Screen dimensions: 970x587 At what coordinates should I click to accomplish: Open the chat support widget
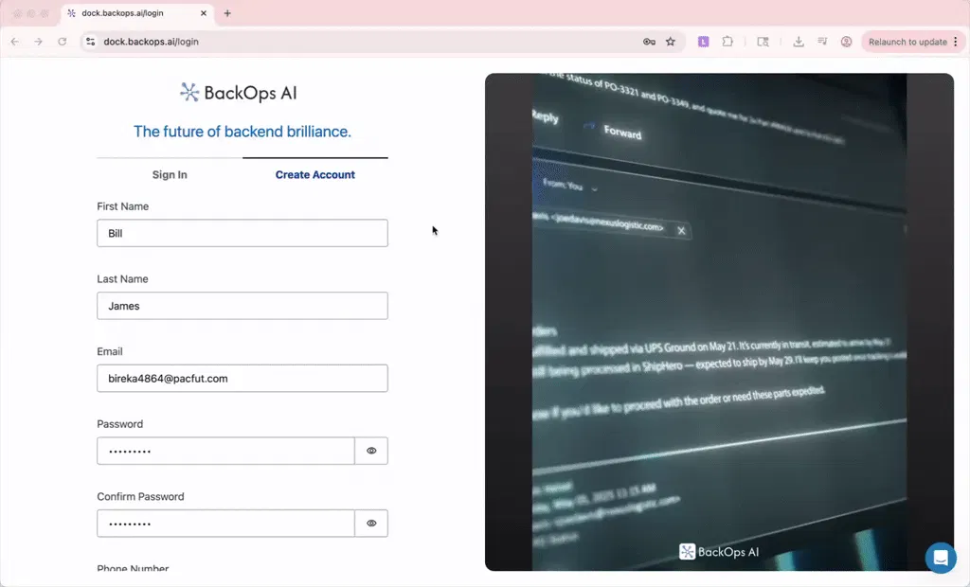click(941, 558)
